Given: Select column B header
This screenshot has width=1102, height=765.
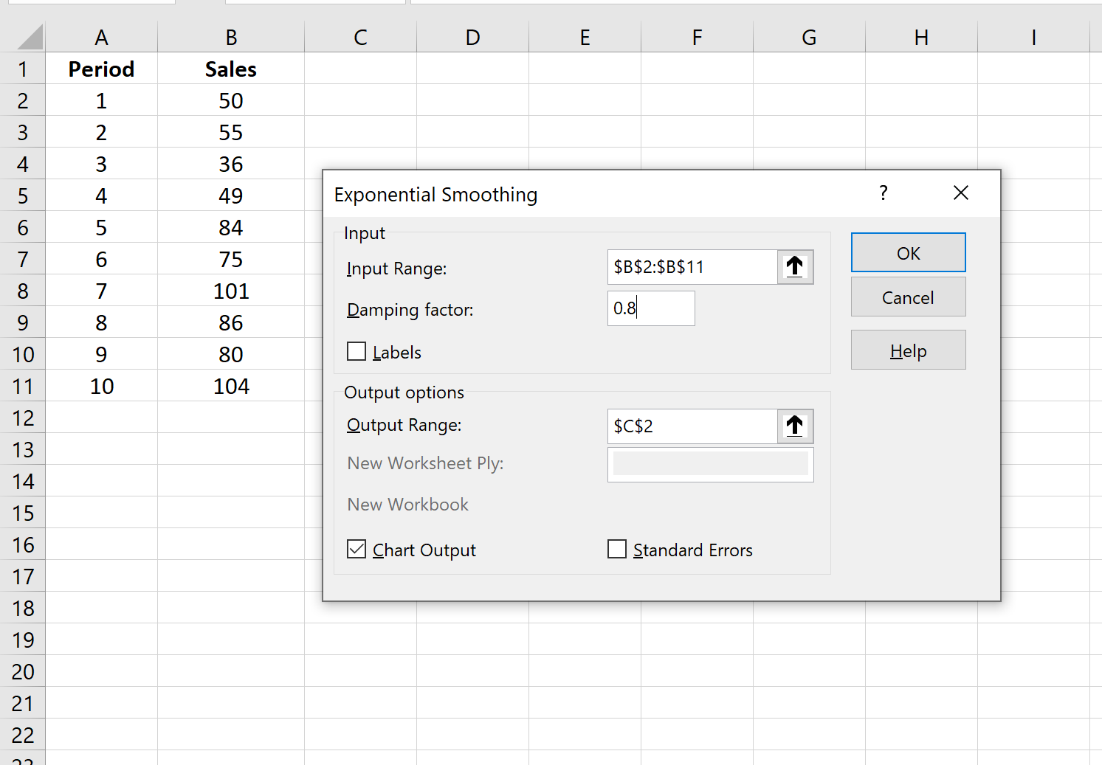Looking at the screenshot, I should [231, 35].
